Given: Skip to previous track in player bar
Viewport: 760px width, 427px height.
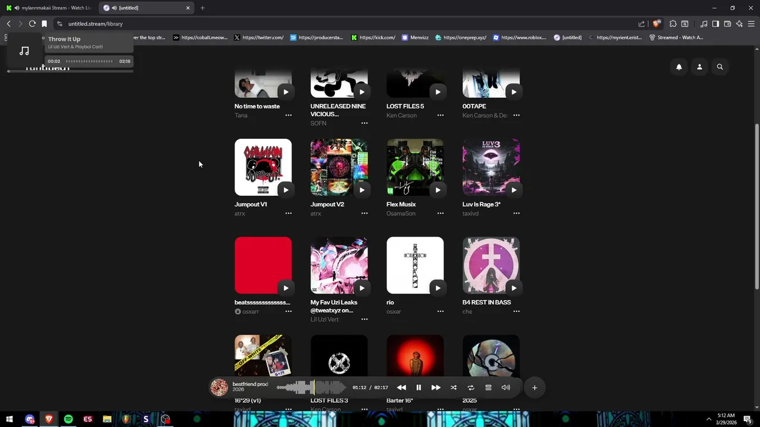Looking at the screenshot, I should pyautogui.click(x=401, y=387).
